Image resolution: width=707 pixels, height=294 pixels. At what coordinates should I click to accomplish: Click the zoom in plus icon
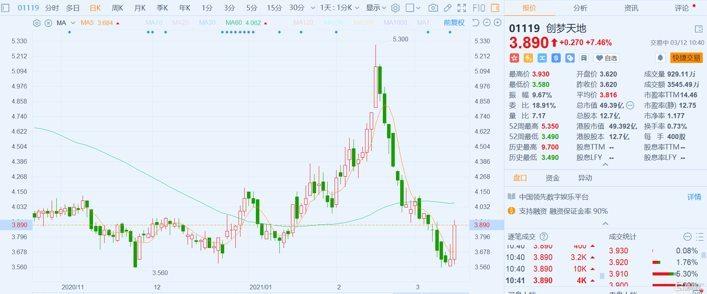point(498,23)
